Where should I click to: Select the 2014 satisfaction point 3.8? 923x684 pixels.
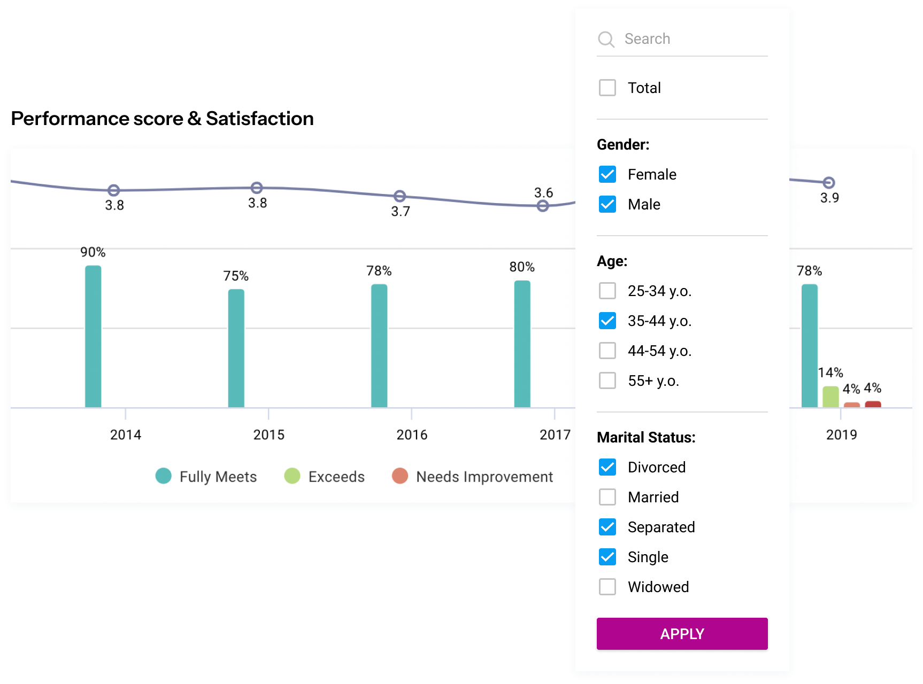pos(113,190)
